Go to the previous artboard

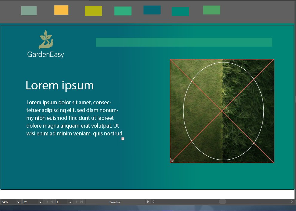click(x=52, y=202)
